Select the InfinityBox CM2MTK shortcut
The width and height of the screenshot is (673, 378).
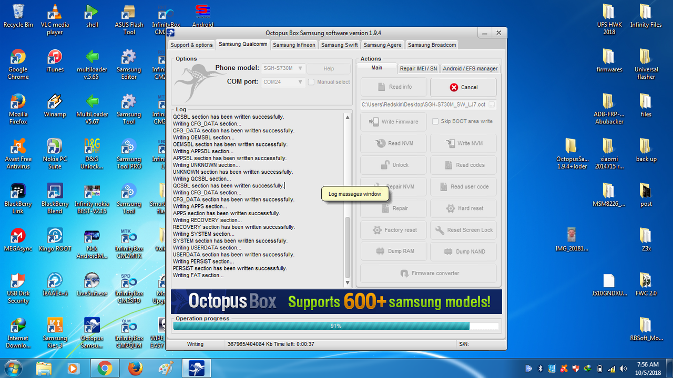coord(129,244)
